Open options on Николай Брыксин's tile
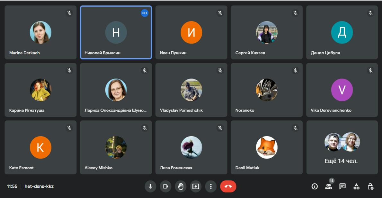Screen dimensions: 382x198 (145, 13)
